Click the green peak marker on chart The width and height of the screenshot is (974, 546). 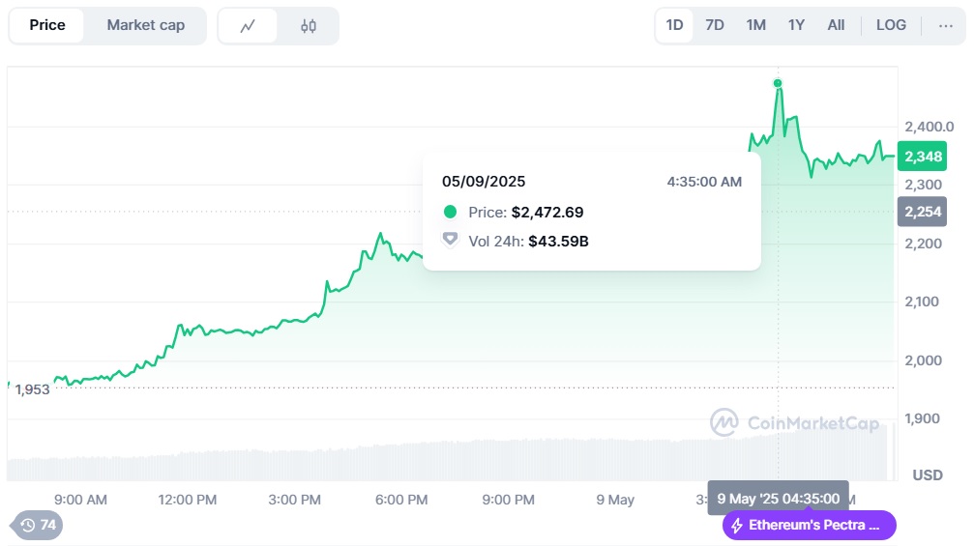pos(778,83)
